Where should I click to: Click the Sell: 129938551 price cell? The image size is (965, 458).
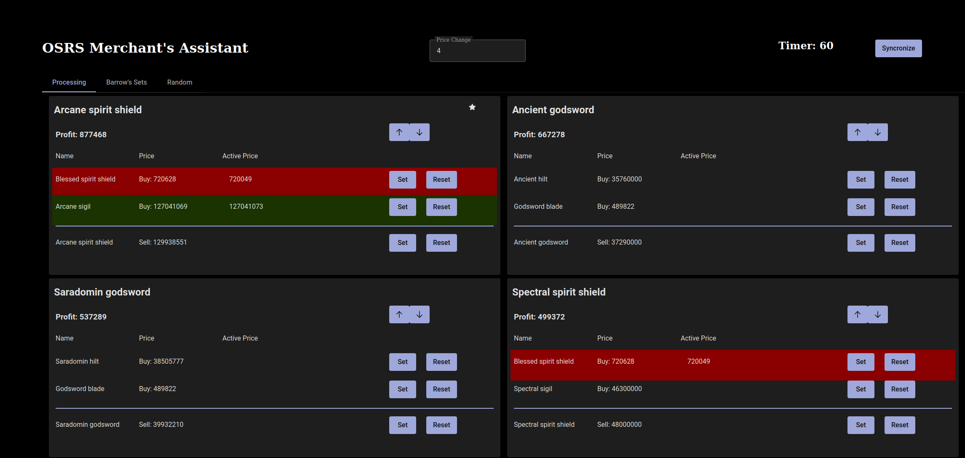[x=163, y=242]
